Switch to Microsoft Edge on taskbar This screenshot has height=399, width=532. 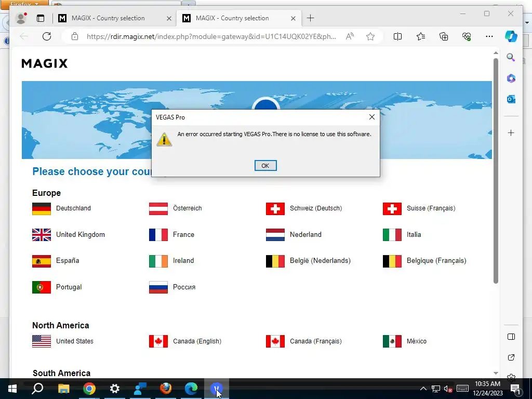coord(191,389)
